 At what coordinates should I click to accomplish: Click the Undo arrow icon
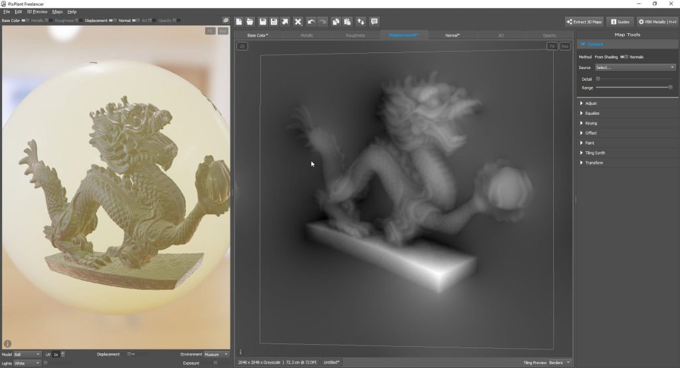click(311, 22)
